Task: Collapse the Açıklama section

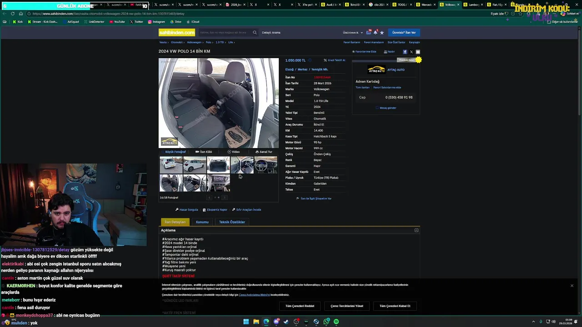Action: click(416, 230)
